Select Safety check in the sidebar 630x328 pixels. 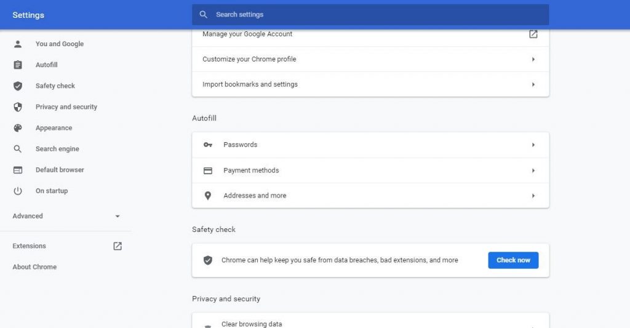point(55,86)
